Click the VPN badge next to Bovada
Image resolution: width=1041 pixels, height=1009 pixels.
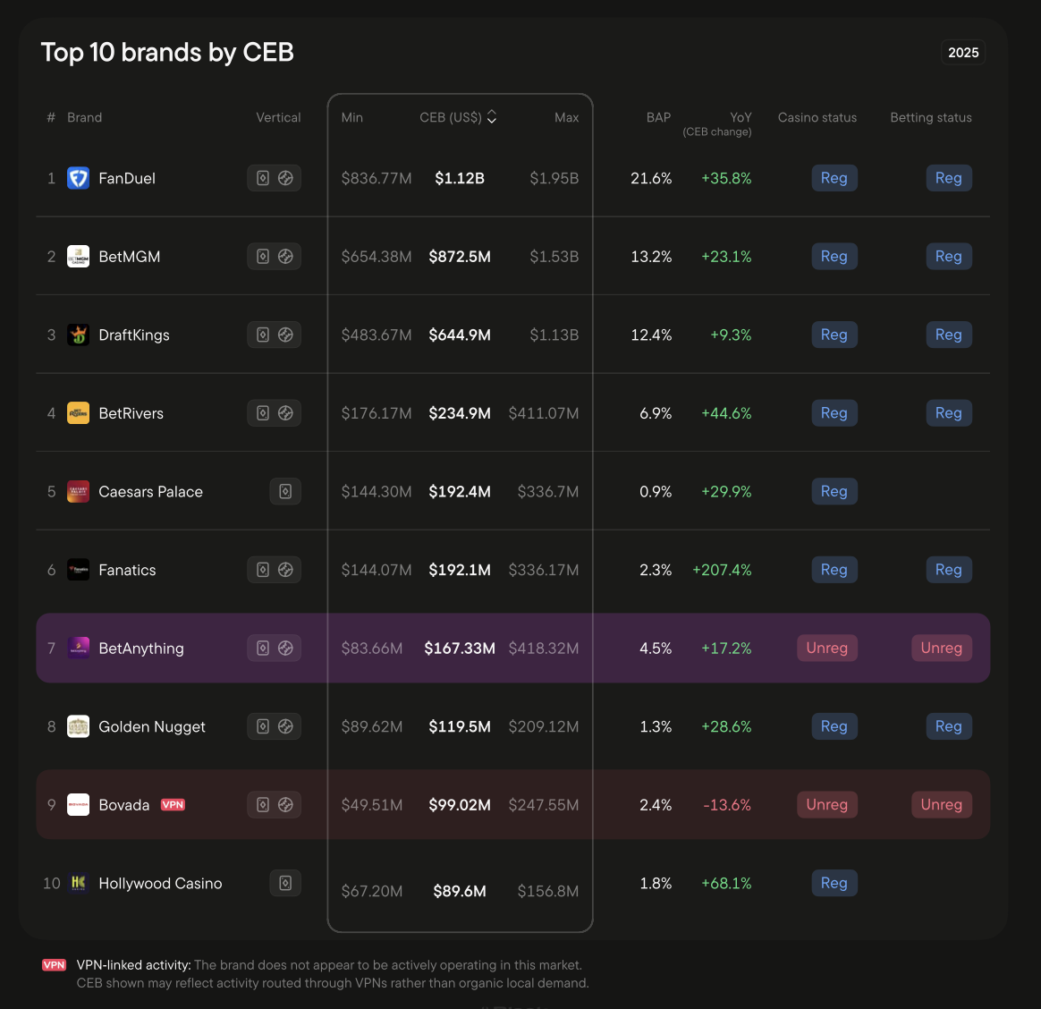(x=173, y=804)
